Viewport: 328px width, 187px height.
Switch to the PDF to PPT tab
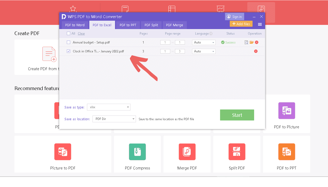[128, 25]
